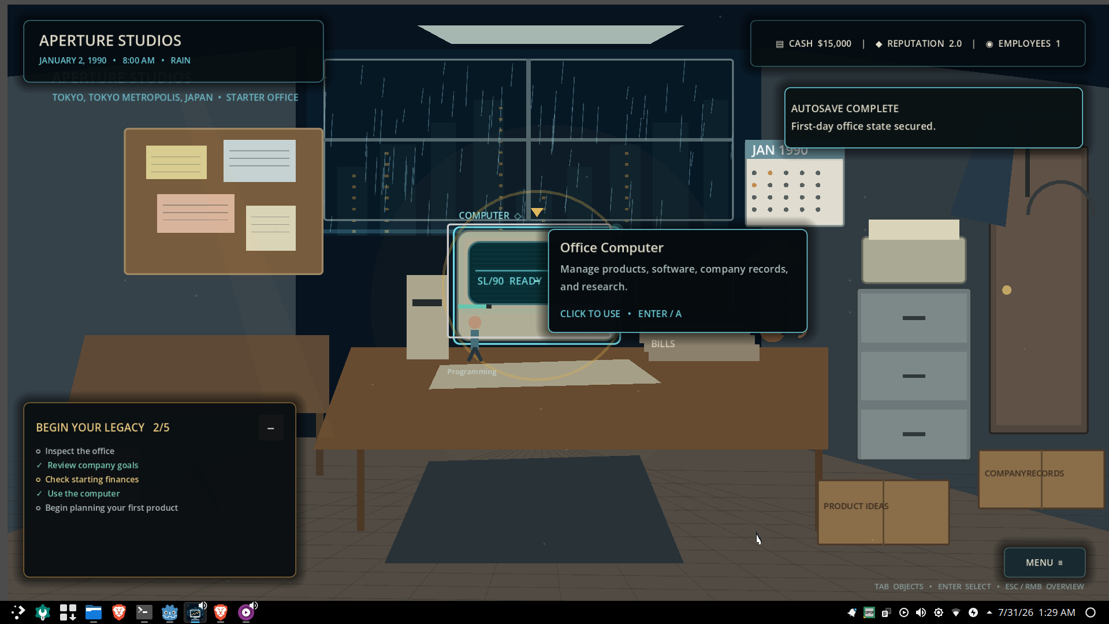The height and width of the screenshot is (624, 1109).
Task: Click the 'TAB OBJECTS' hint
Action: point(899,586)
